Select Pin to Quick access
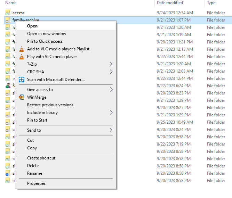The height and width of the screenshot is (198, 232). 45,41
